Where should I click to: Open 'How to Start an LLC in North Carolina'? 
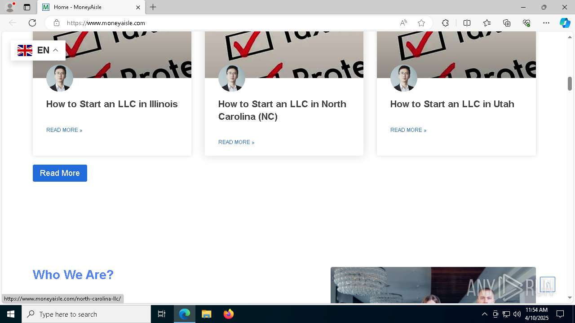click(282, 110)
